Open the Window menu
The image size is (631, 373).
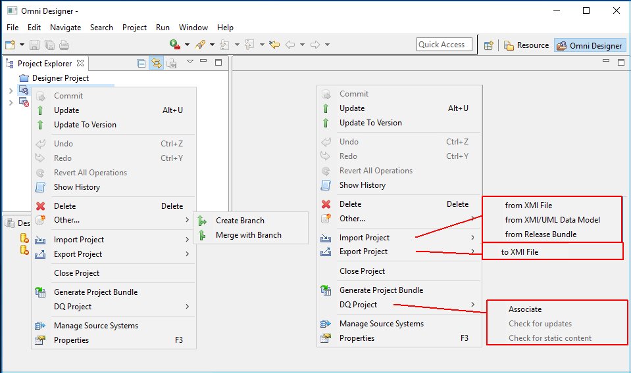pos(193,28)
